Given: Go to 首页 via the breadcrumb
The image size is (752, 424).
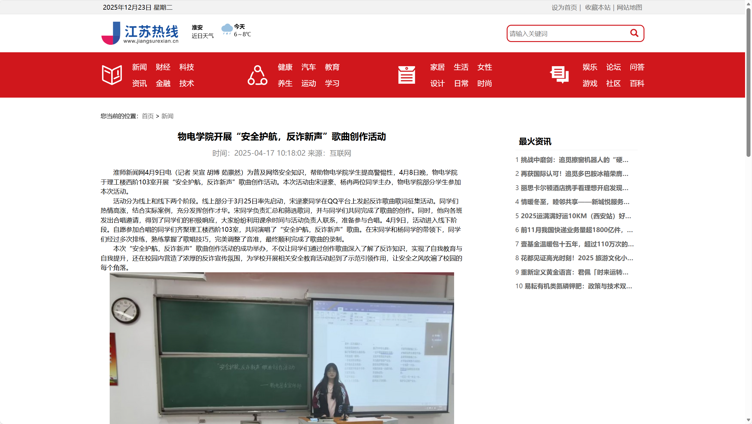Looking at the screenshot, I should click(x=147, y=116).
